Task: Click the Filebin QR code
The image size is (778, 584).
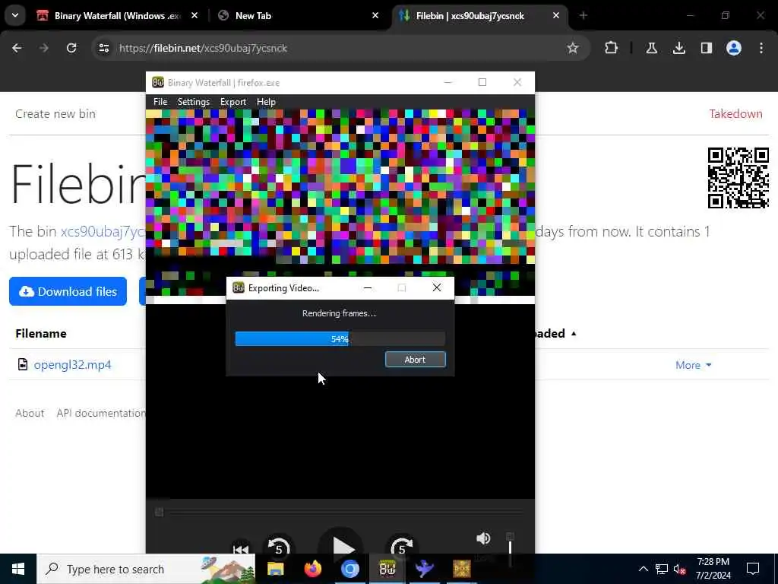Action: (x=738, y=178)
